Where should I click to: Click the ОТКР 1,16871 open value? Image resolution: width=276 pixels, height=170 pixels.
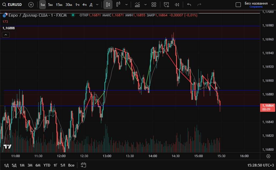(90, 15)
